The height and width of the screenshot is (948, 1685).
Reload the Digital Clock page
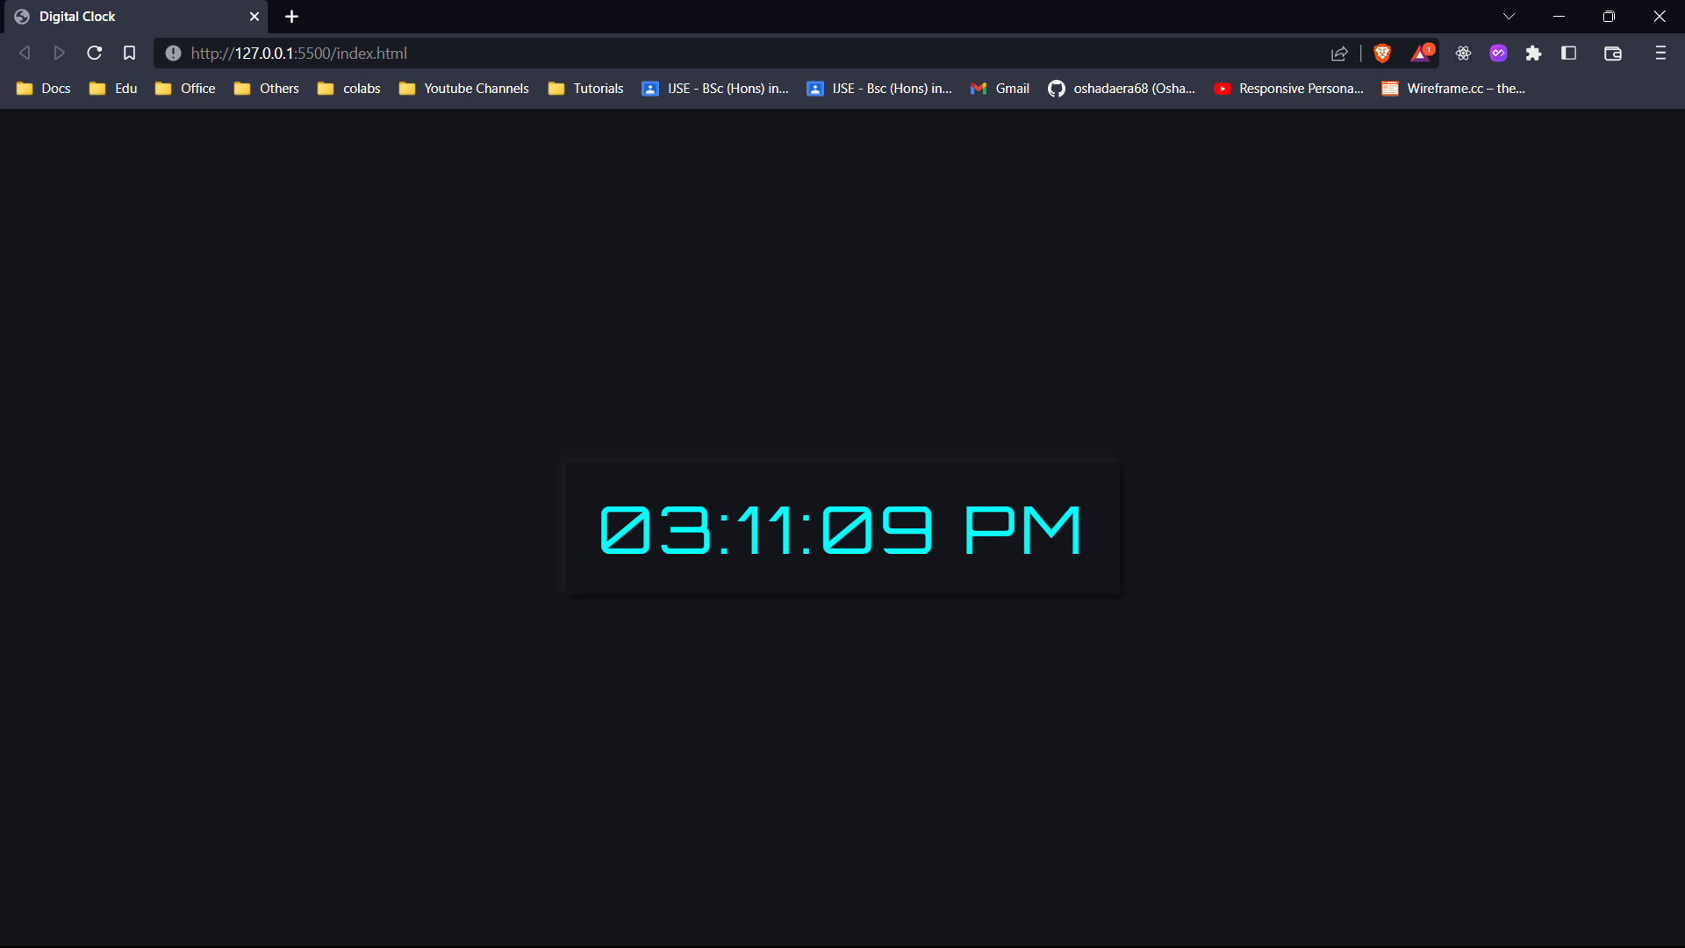[94, 53]
